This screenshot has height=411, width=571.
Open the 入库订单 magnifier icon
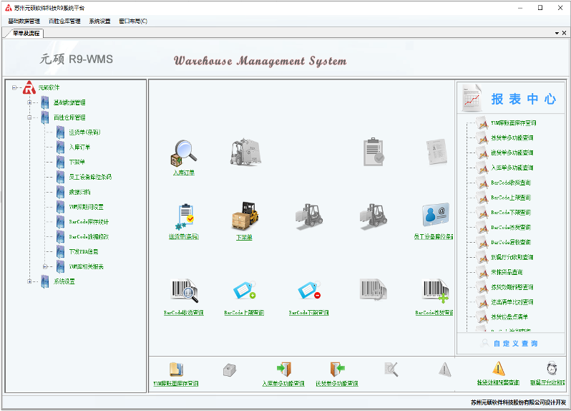pos(183,151)
